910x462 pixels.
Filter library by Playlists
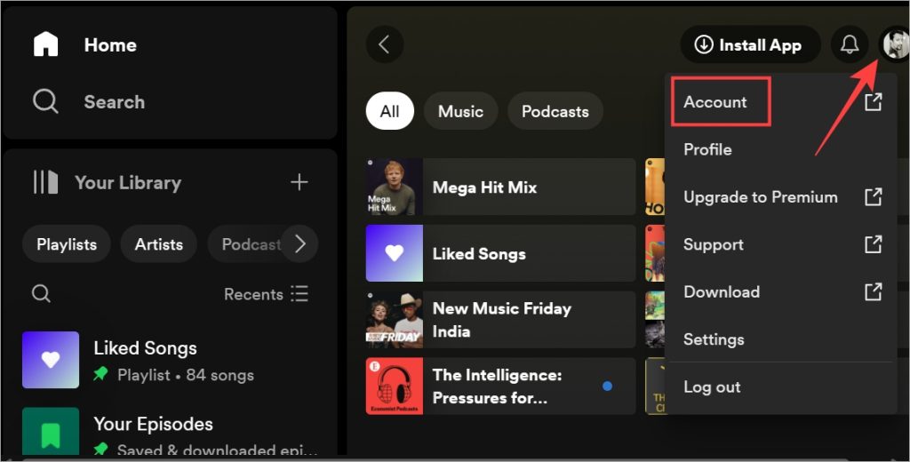tap(67, 244)
